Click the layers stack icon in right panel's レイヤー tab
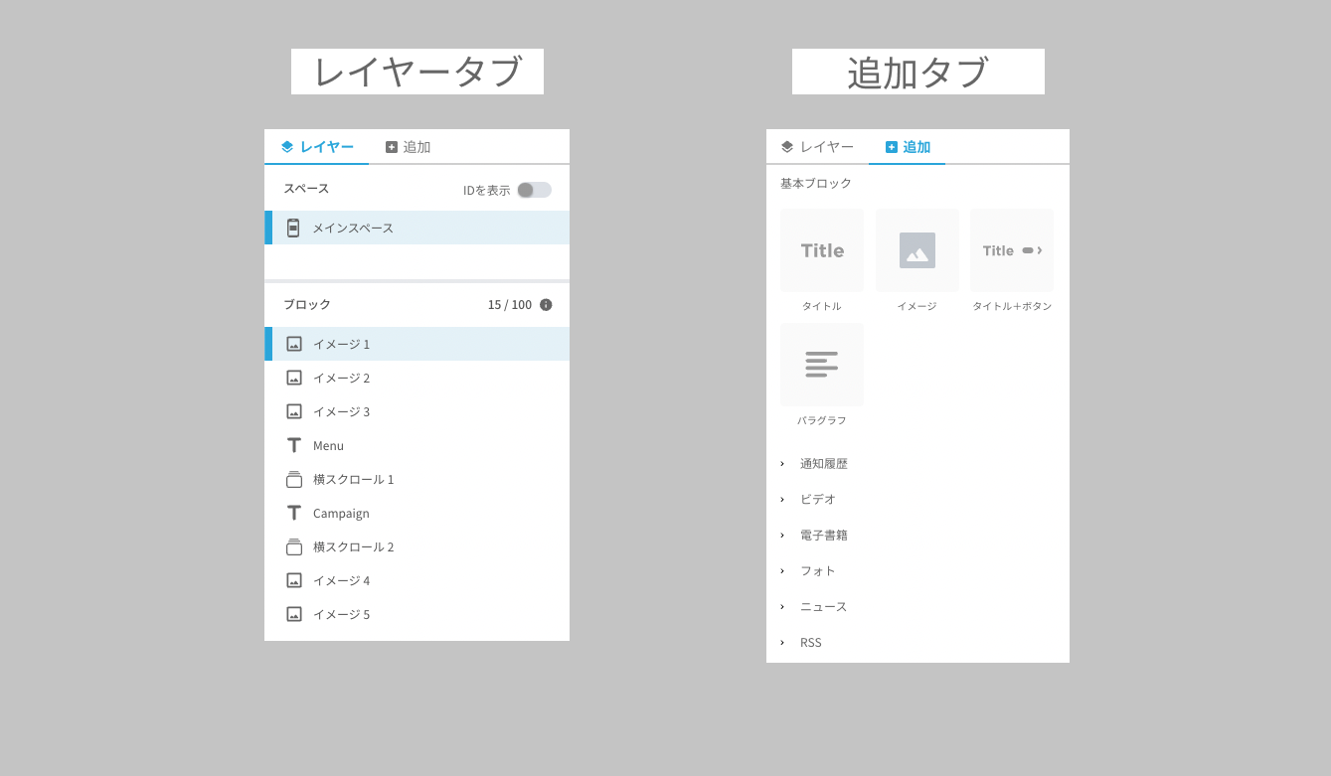 point(787,147)
